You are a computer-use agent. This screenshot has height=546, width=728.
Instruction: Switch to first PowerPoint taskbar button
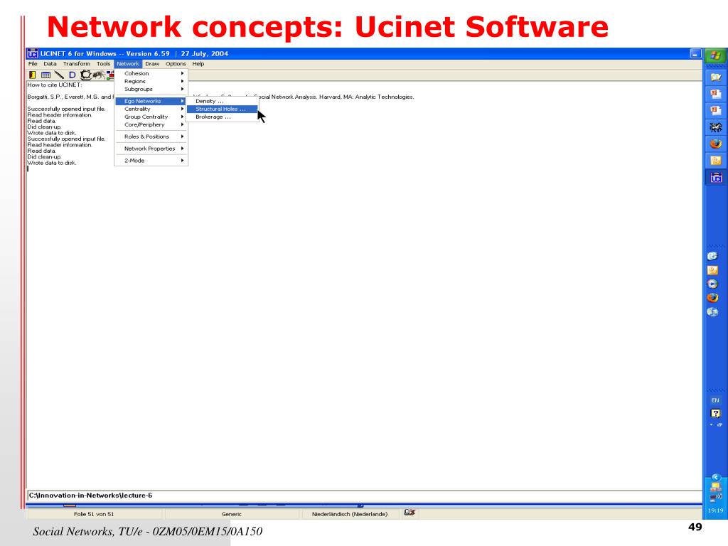(x=716, y=95)
